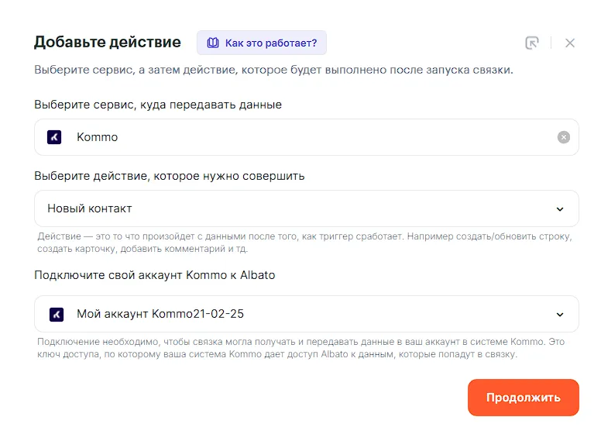Image resolution: width=601 pixels, height=441 pixels.
Task: Expand the account list via its chevron
Action: click(x=561, y=314)
